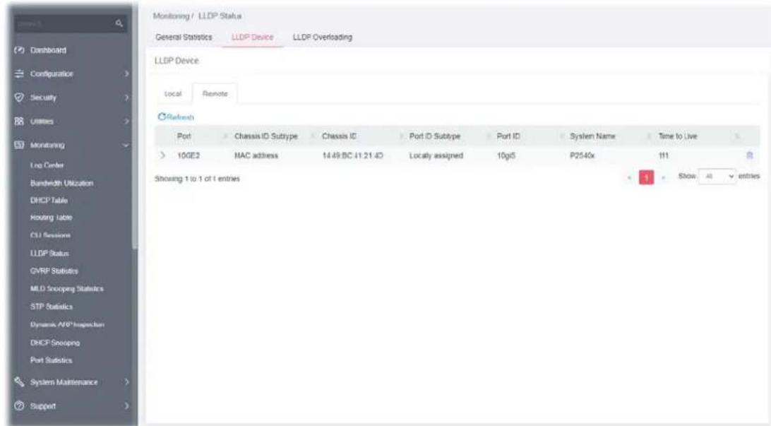Switch to the General Statistics tab
This screenshot has width=771, height=426.
tap(184, 37)
